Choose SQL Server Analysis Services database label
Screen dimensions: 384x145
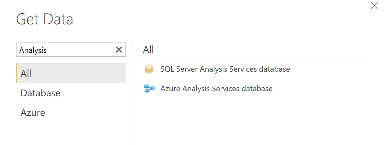point(225,69)
